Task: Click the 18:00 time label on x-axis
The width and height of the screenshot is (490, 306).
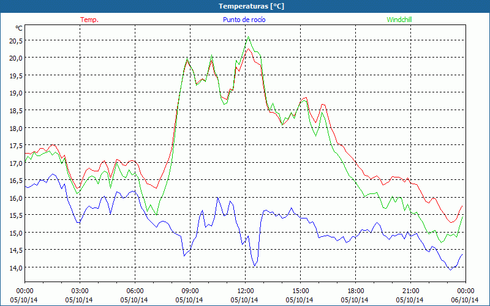Action: coord(355,291)
